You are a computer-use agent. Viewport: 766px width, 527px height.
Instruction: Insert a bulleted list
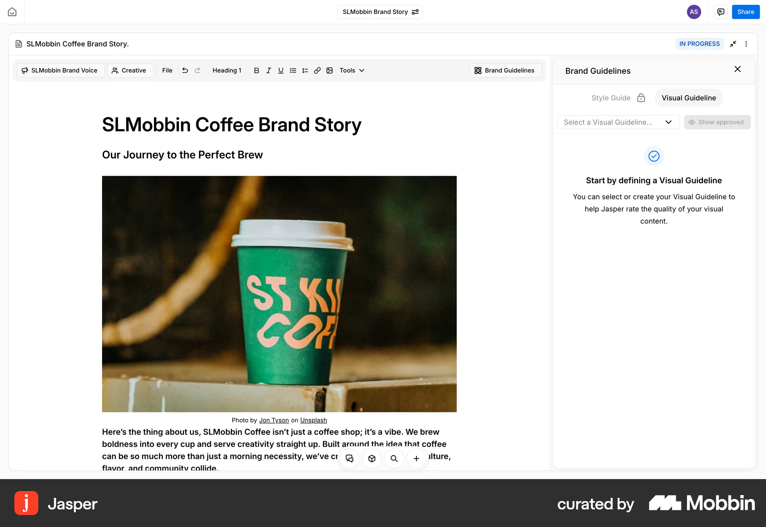(x=293, y=70)
